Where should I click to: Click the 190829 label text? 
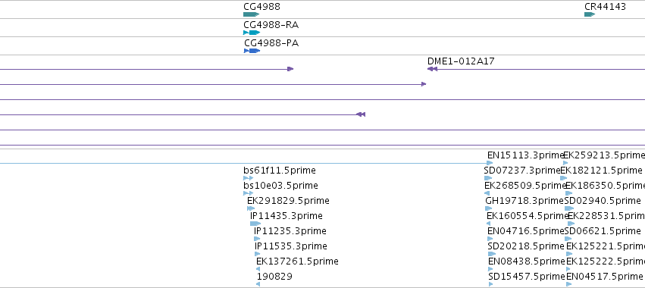[x=275, y=277]
